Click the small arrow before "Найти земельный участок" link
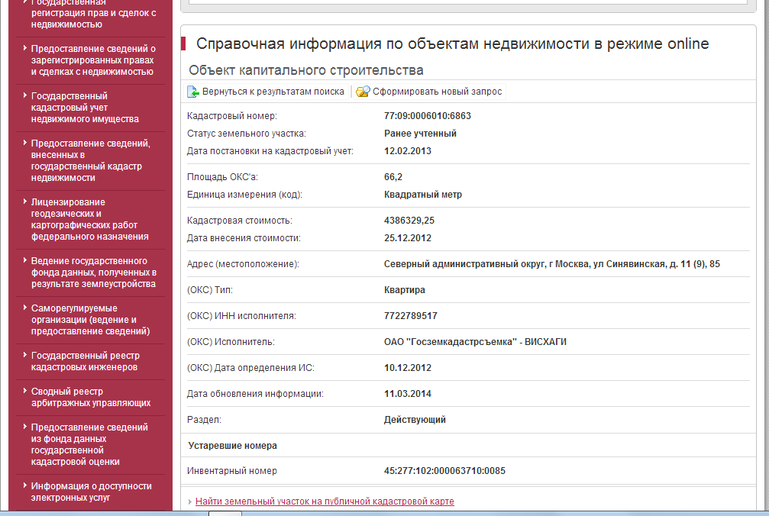Image resolution: width=769 pixels, height=516 pixels. tap(190, 501)
